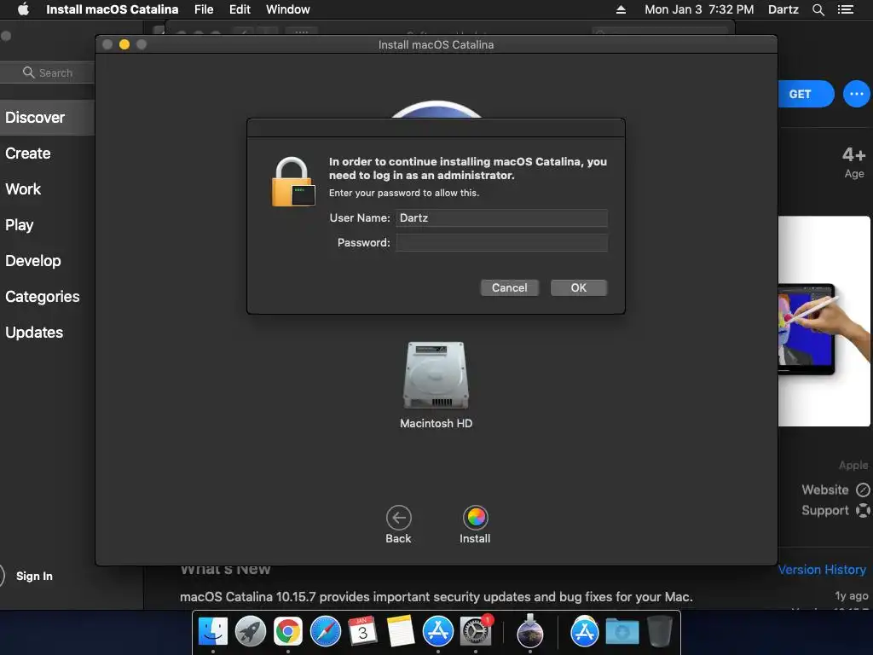Select Updates in App Store sidebar
This screenshot has height=655, width=873.
click(x=34, y=333)
